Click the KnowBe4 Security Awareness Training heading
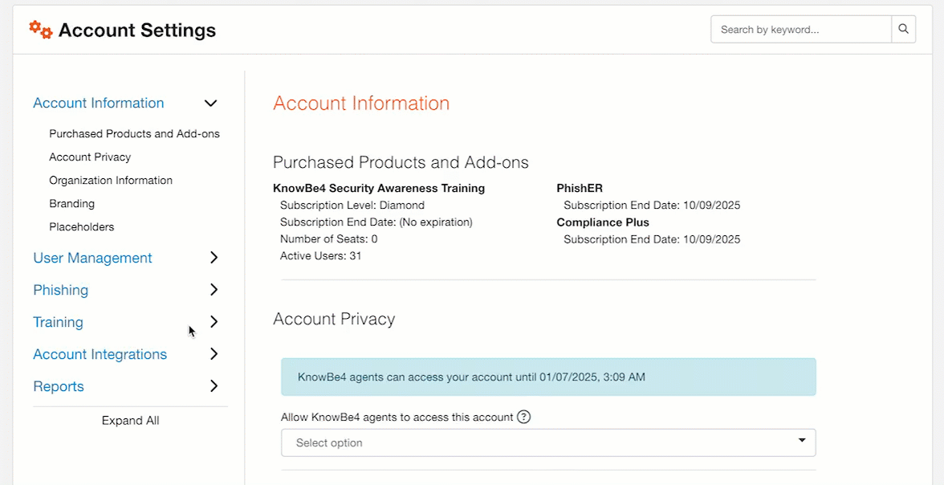The image size is (944, 485). click(379, 189)
